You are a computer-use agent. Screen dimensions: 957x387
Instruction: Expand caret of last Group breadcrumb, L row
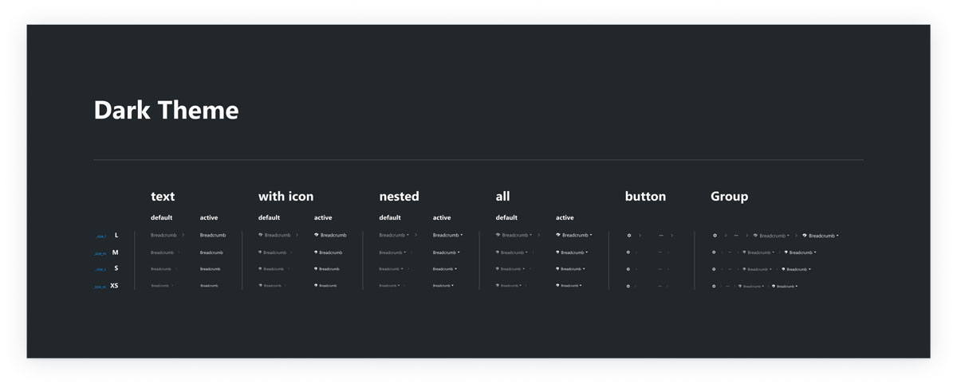(x=837, y=236)
